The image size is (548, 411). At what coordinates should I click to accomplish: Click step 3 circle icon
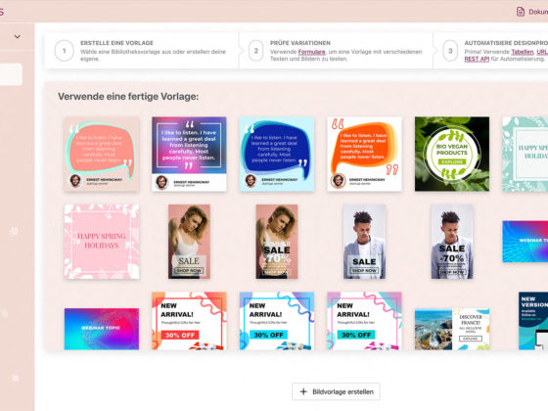(x=450, y=51)
